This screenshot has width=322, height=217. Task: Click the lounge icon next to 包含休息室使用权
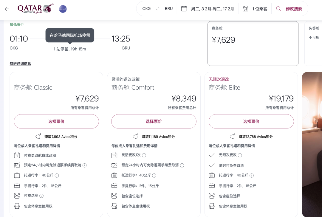pyautogui.click(x=17, y=206)
